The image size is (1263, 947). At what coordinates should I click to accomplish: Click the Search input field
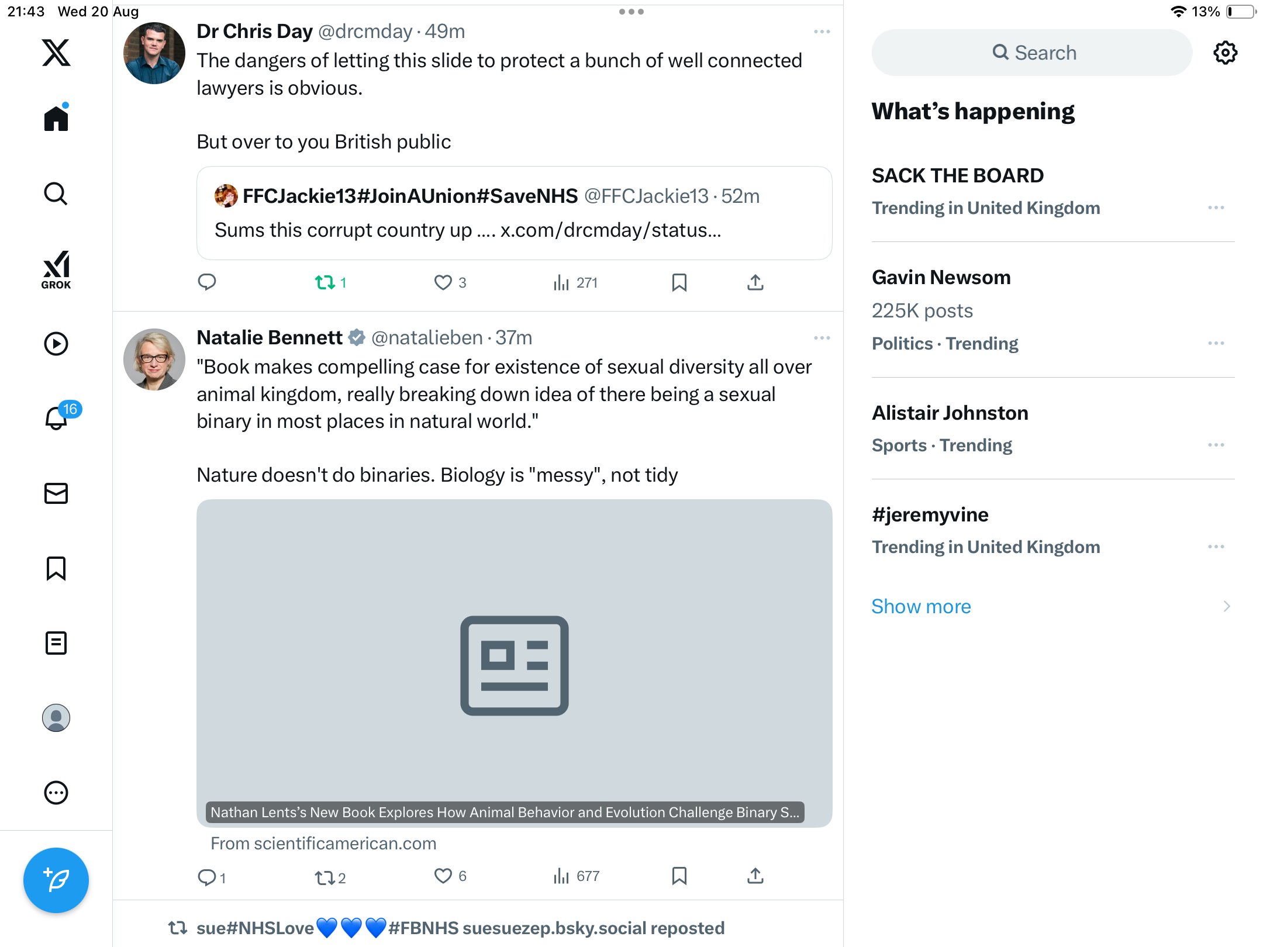(1032, 53)
